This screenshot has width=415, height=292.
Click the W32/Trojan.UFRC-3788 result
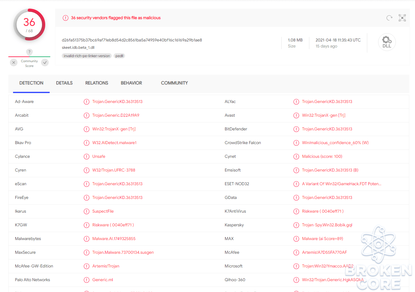pyautogui.click(x=114, y=170)
